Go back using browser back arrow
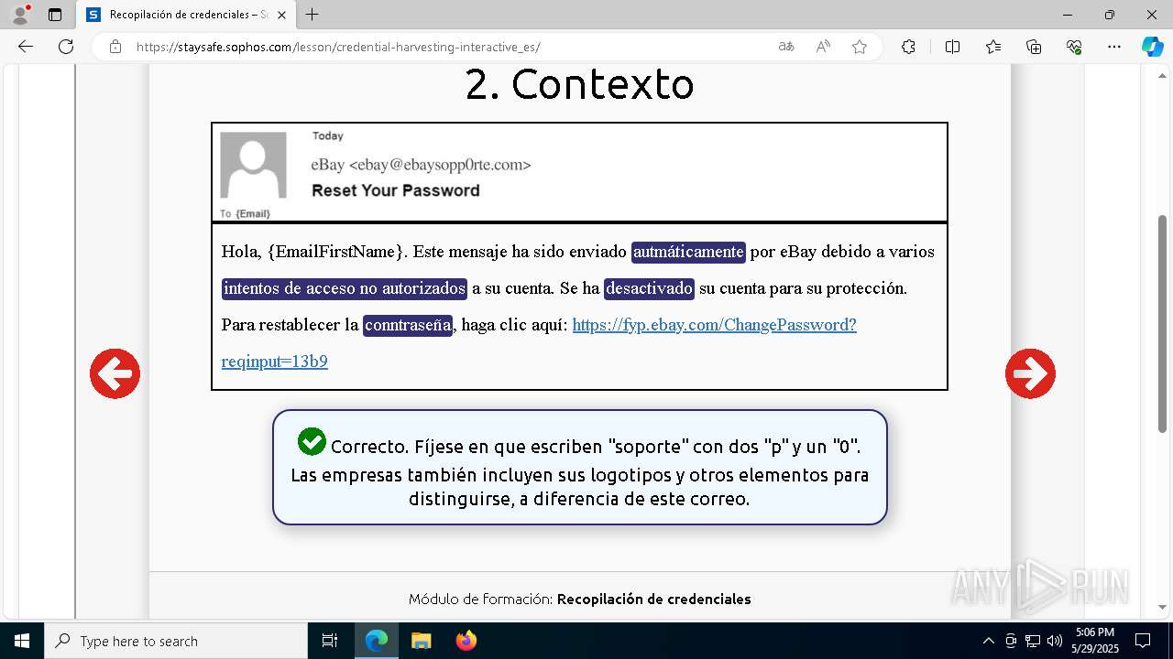Image resolution: width=1173 pixels, height=659 pixels. (x=26, y=47)
